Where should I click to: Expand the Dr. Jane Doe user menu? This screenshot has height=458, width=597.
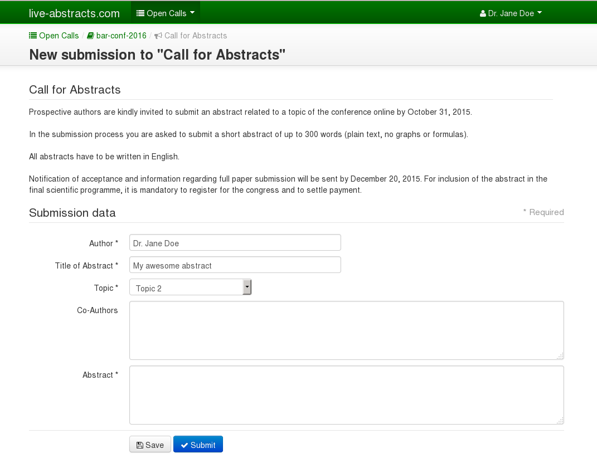[511, 13]
